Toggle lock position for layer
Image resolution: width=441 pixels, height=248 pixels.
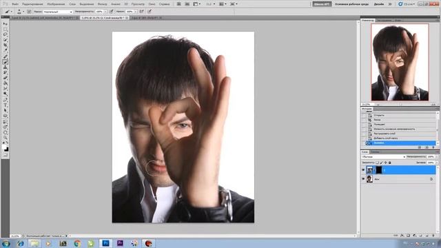(x=385, y=163)
